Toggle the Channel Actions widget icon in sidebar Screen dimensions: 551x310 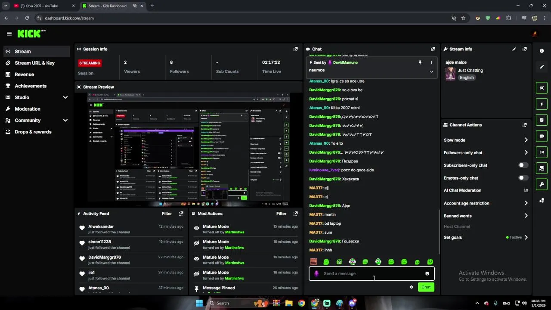(x=542, y=168)
